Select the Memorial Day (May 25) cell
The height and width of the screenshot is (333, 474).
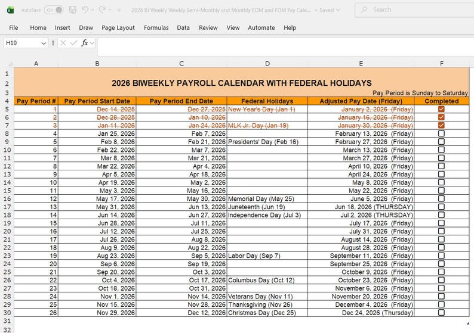pos(267,199)
